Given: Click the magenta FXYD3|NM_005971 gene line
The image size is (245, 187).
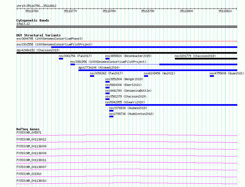Looking at the screenshot, I should pos(127,135).
